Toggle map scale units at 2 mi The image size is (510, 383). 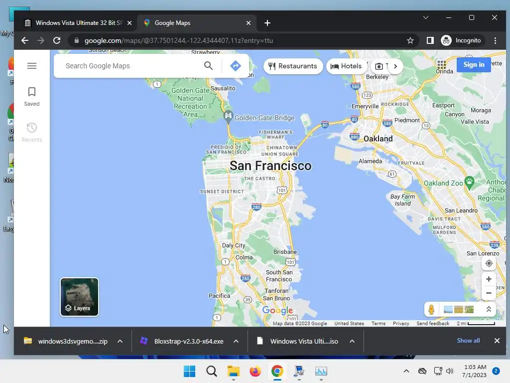coord(476,323)
